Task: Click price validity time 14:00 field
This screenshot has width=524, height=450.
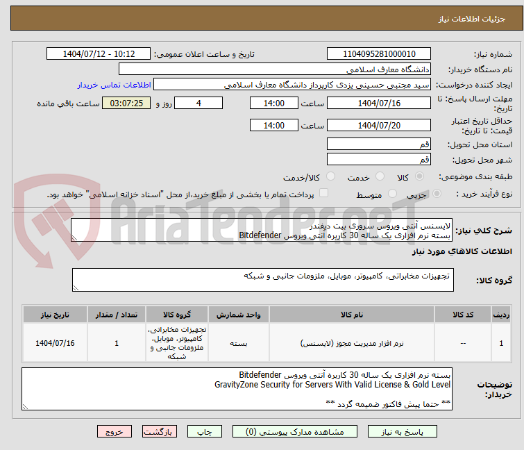Action: (273, 125)
